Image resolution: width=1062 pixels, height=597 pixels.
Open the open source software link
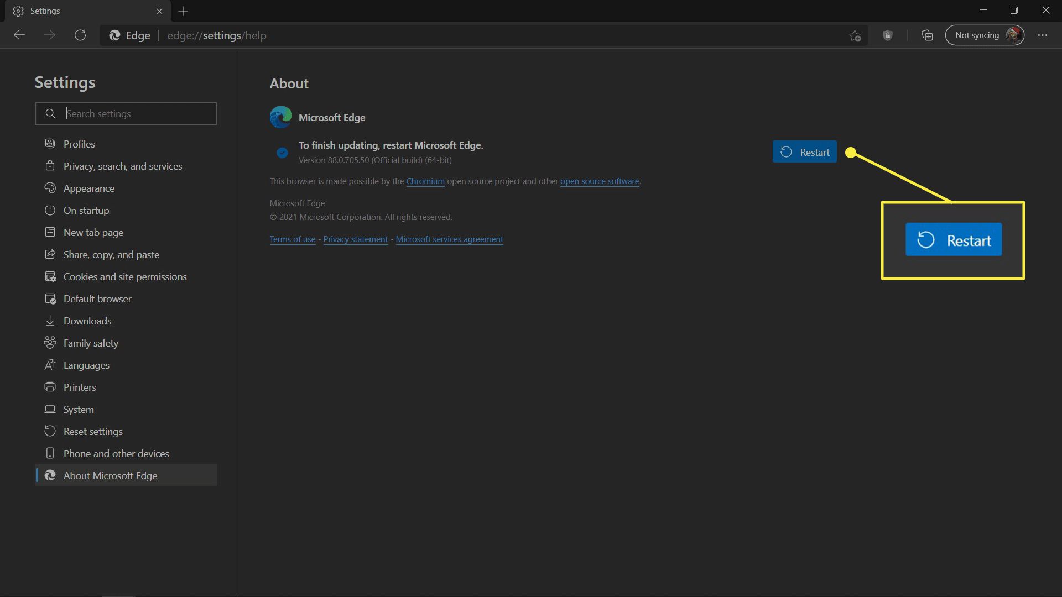pos(600,181)
